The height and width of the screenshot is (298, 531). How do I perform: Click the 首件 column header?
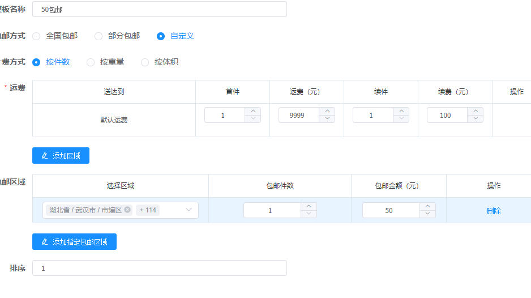coord(233,92)
